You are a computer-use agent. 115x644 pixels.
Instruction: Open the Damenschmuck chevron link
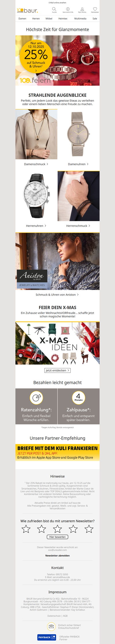point(36,164)
